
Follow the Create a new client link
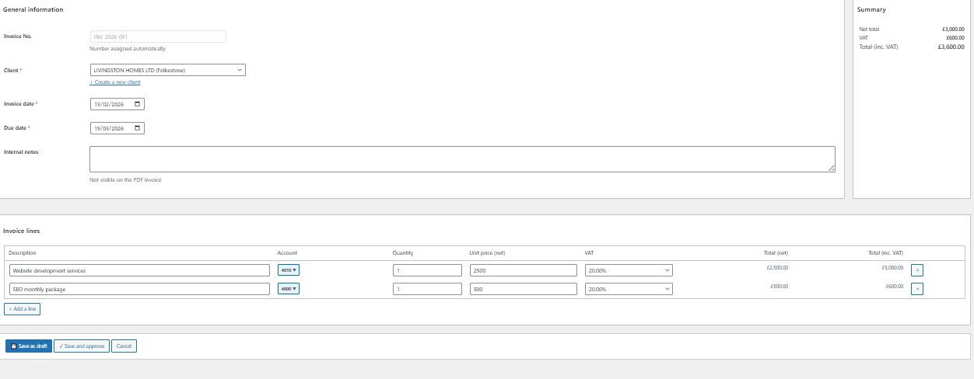coord(115,82)
